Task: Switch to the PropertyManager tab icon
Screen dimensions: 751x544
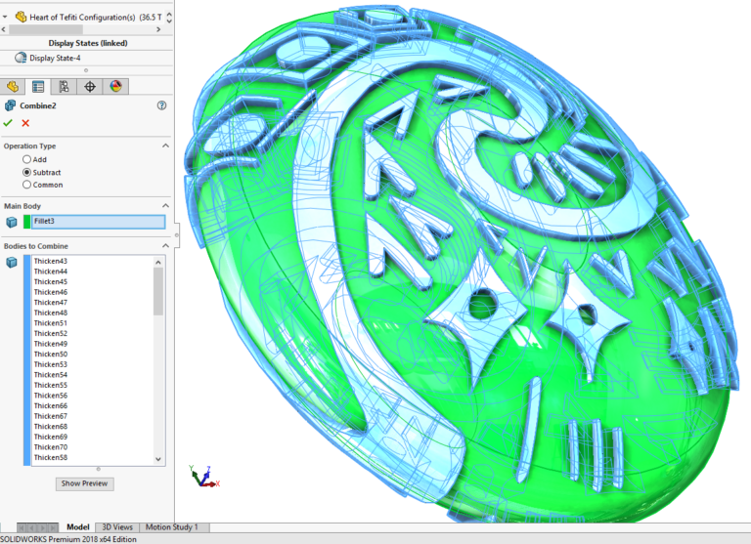Action: (x=38, y=87)
